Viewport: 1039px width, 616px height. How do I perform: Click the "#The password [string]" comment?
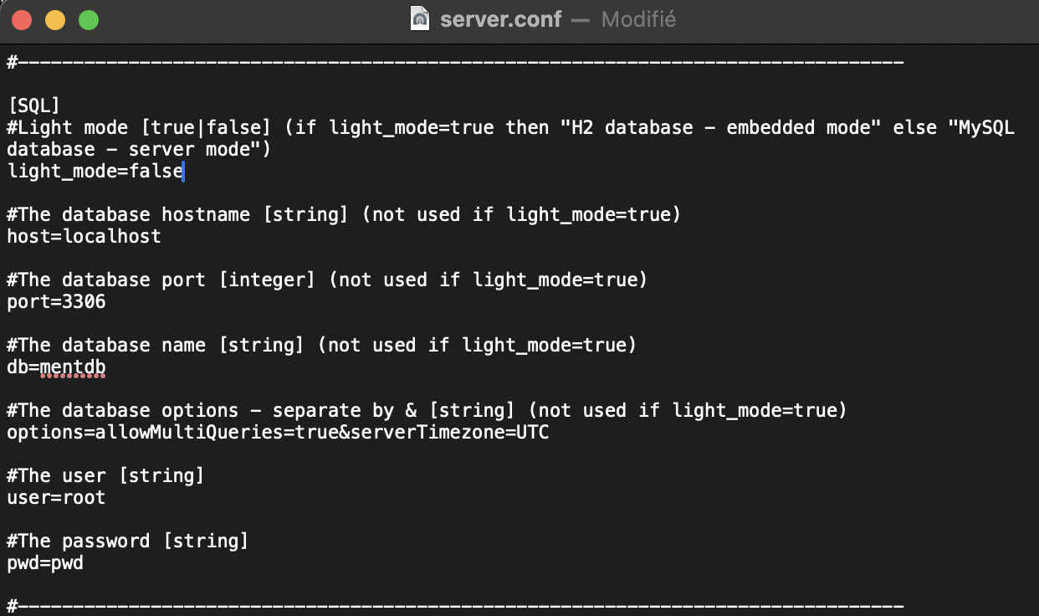[x=127, y=542]
